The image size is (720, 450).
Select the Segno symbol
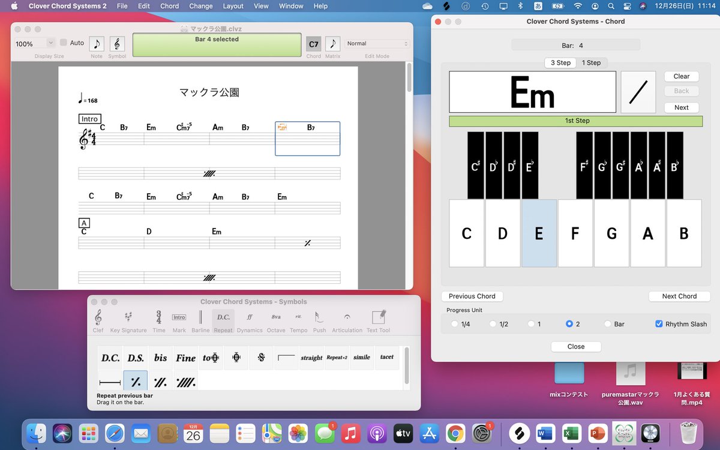(x=261, y=358)
